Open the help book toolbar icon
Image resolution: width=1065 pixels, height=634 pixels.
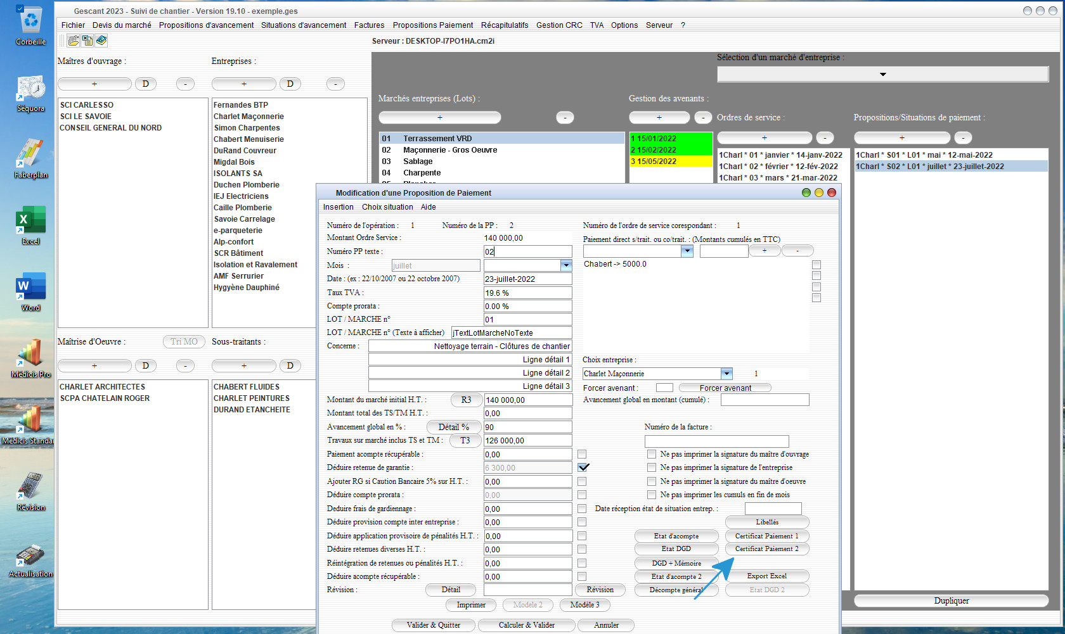tap(101, 41)
